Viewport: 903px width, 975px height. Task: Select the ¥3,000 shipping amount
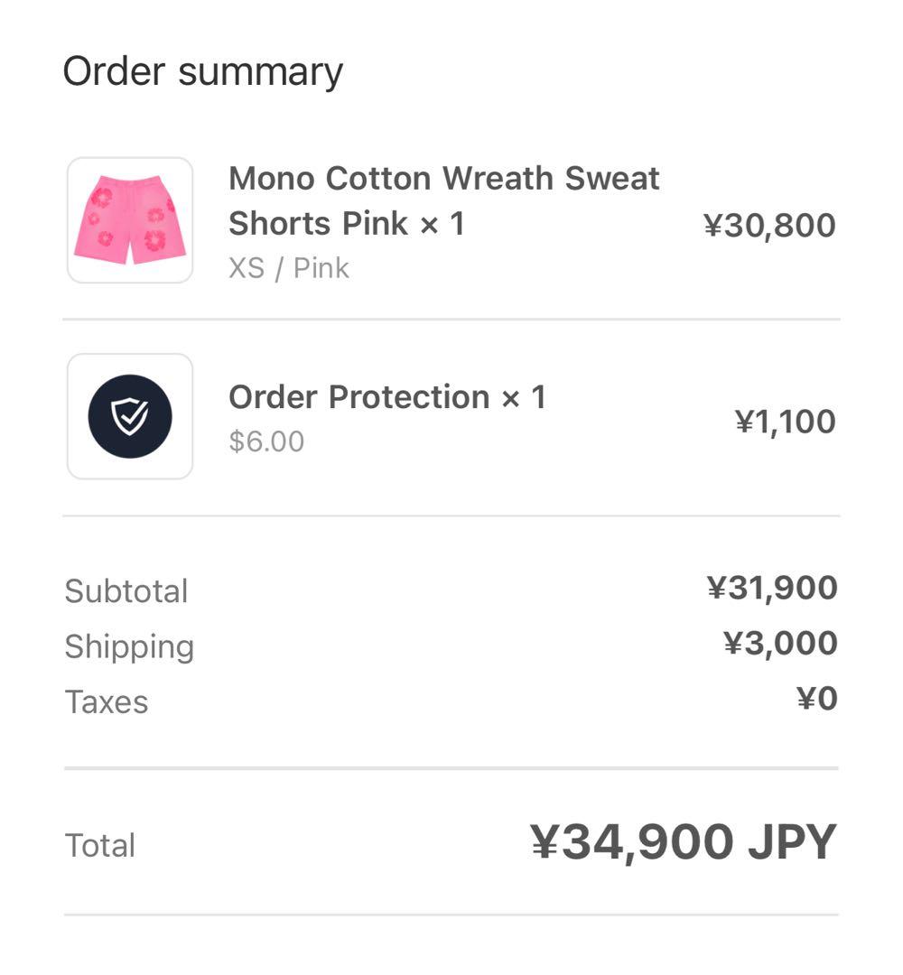780,643
